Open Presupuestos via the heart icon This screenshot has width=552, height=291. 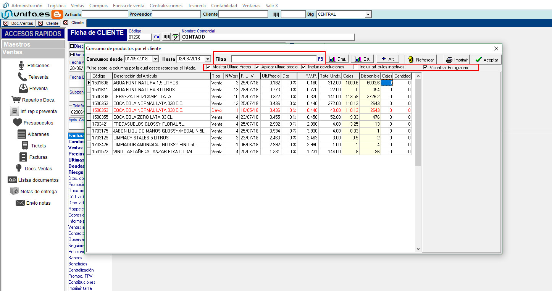17,123
